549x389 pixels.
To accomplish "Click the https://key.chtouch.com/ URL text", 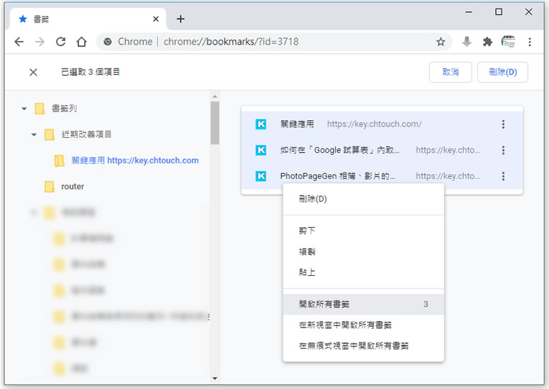I will pyautogui.click(x=374, y=124).
